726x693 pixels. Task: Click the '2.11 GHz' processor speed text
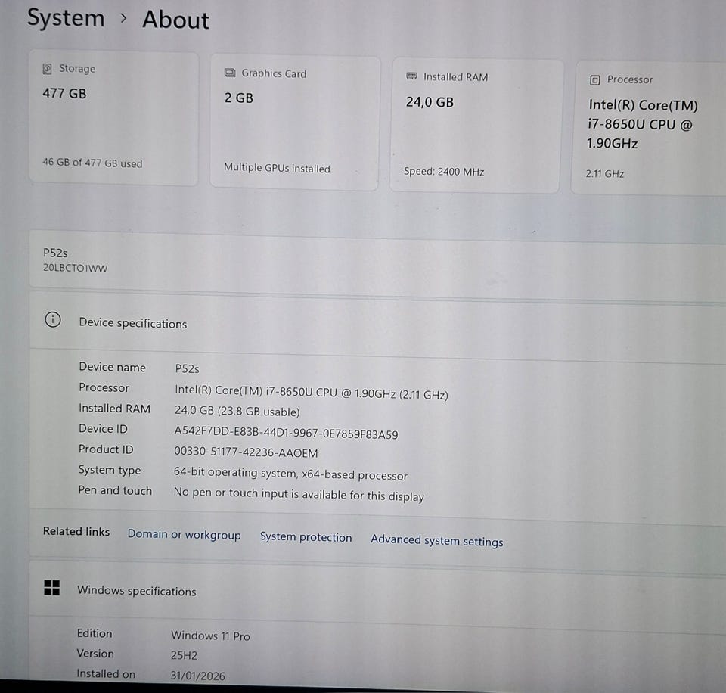click(605, 174)
